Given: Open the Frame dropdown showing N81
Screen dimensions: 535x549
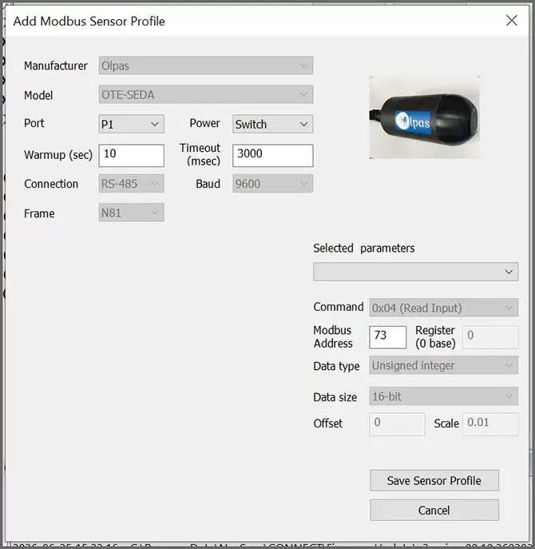Looking at the screenshot, I should pyautogui.click(x=131, y=213).
